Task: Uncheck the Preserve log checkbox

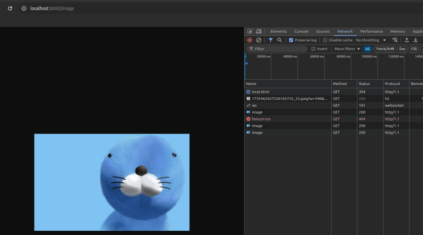Action: click(291, 40)
